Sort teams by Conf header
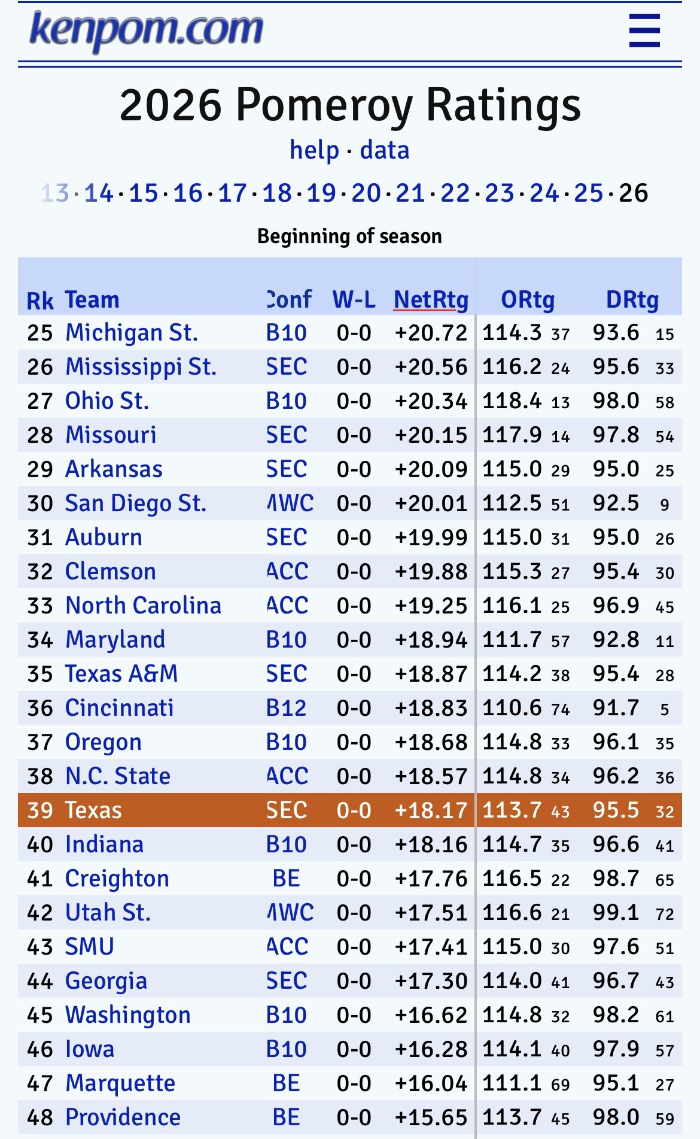Image resolution: width=700 pixels, height=1139 pixels. [289, 299]
